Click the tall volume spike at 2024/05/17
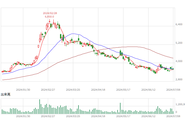This screenshot has height=120, width=185. (120, 108)
